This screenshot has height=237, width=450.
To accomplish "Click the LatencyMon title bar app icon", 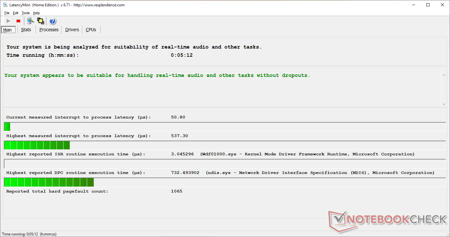I will tap(5, 5).
